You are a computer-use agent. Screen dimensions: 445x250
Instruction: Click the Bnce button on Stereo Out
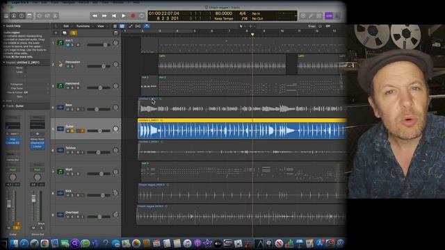pyautogui.click(x=41, y=224)
